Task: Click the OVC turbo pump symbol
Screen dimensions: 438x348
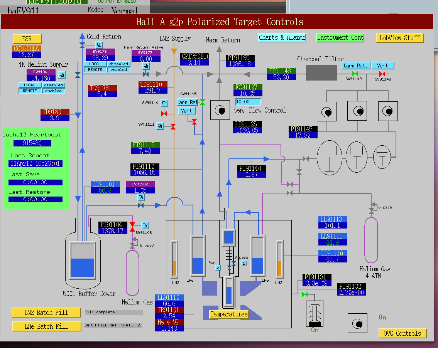Action: [315, 314]
